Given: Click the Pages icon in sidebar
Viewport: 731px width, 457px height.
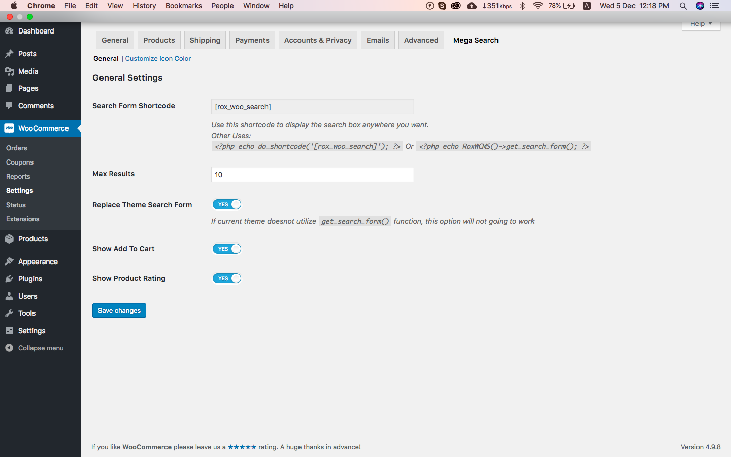Looking at the screenshot, I should [x=9, y=88].
